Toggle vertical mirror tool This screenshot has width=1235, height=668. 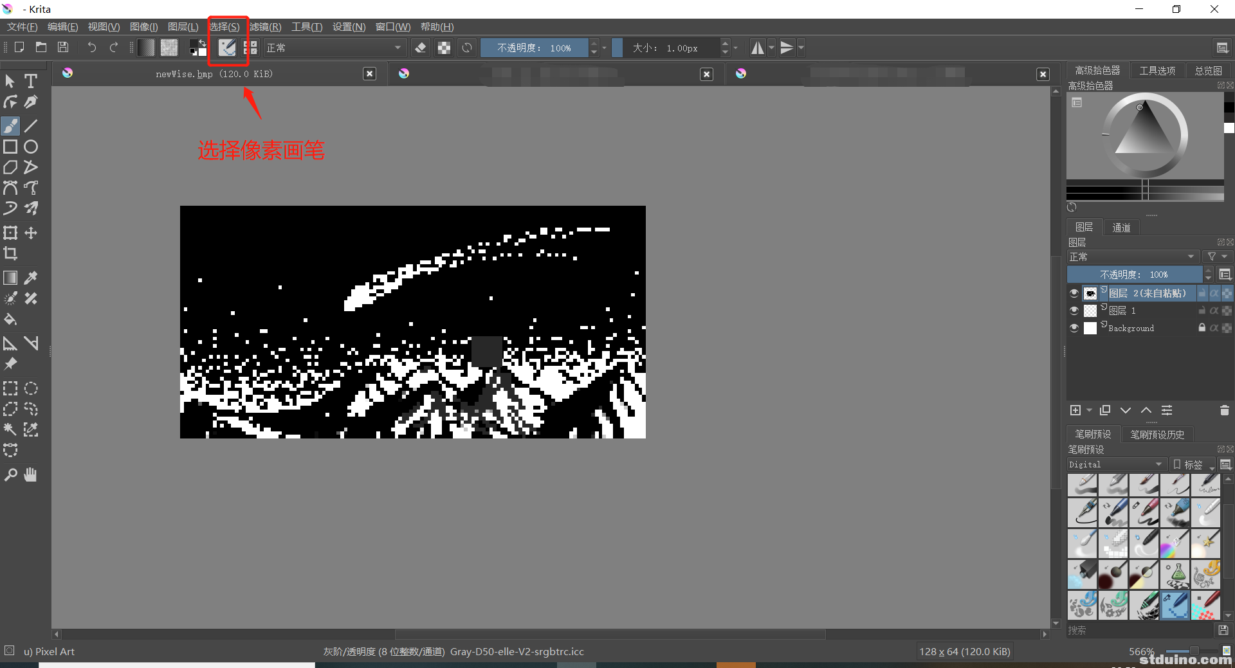(x=787, y=48)
